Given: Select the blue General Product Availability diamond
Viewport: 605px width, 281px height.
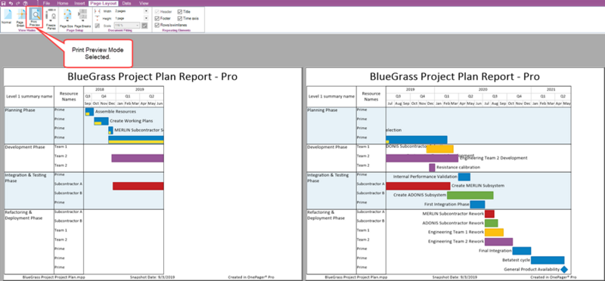Looking at the screenshot, I should pos(564,269).
